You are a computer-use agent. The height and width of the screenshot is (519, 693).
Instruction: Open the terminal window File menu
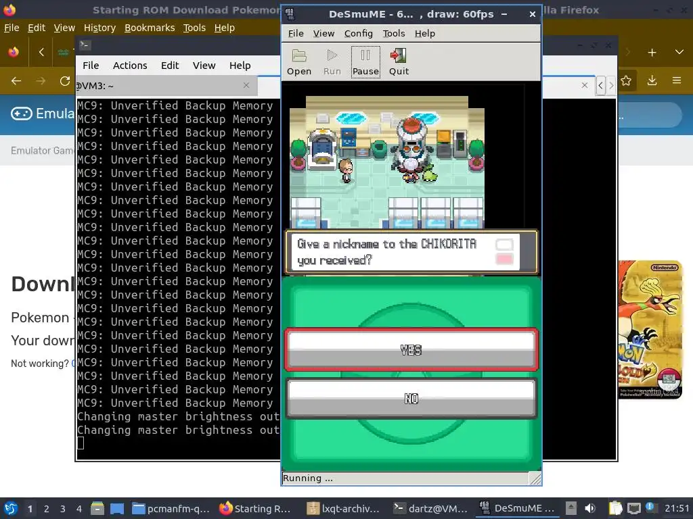tap(91, 66)
